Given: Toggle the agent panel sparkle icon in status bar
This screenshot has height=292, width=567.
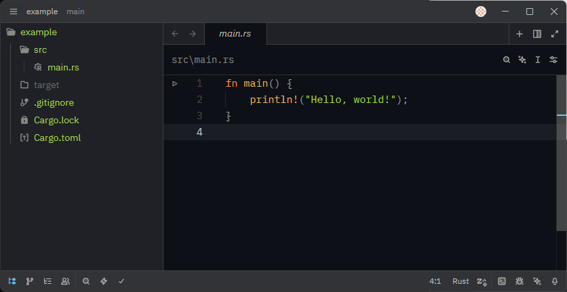Looking at the screenshot, I should pyautogui.click(x=537, y=281).
